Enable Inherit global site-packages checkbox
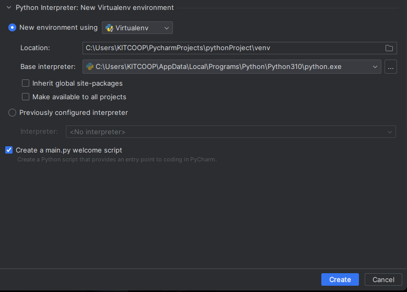Image resolution: width=407 pixels, height=292 pixels. pos(26,84)
